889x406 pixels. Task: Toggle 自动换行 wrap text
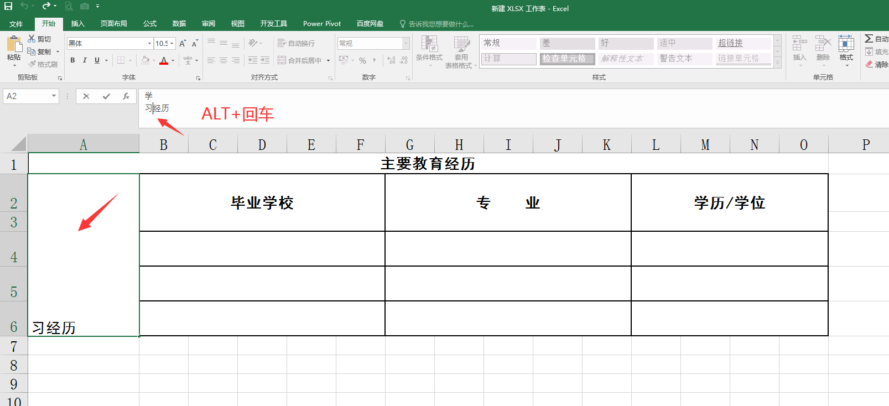pyautogui.click(x=297, y=43)
